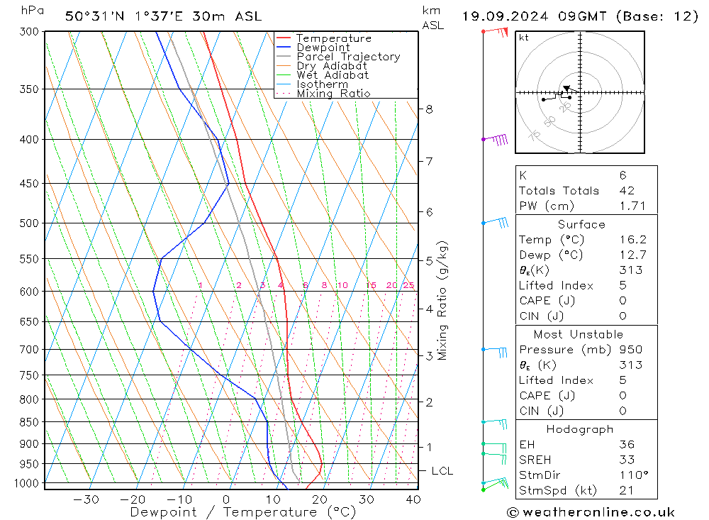Click the '8' km altitude axis label
This screenshot has width=709, height=520.
(429, 109)
